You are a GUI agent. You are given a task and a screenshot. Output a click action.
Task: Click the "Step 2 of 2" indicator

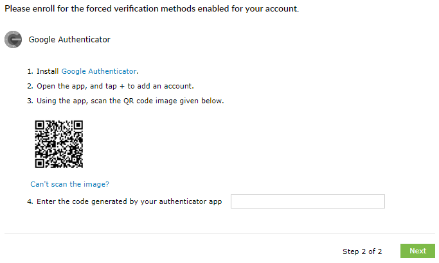[362, 251]
